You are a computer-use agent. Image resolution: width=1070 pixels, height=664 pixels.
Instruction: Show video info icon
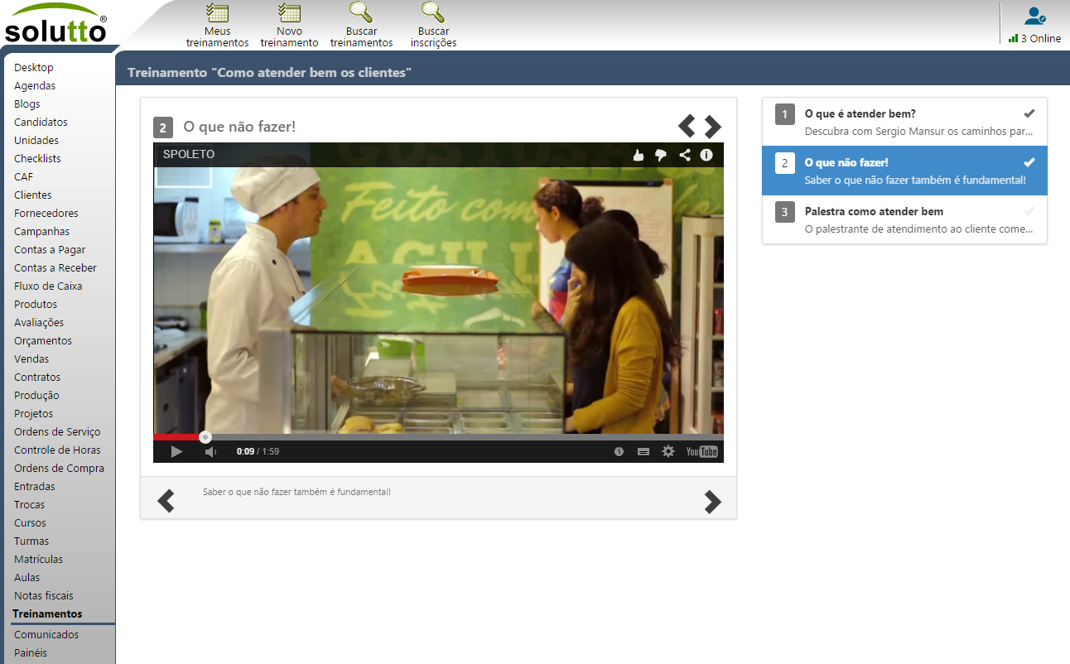point(706,155)
